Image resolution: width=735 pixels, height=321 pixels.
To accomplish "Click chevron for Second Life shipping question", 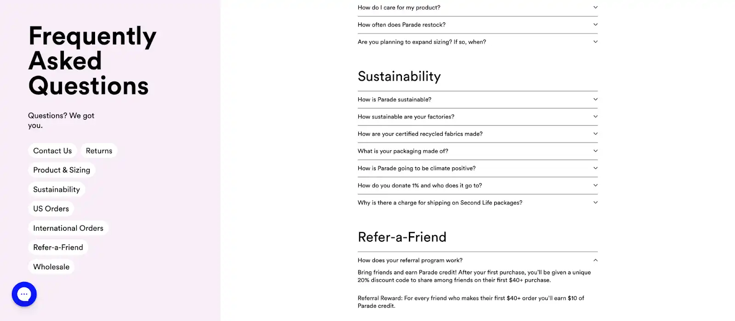I will click(595, 203).
